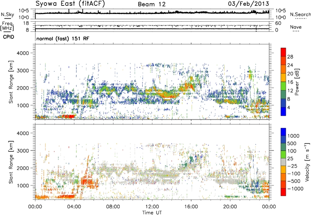Click the 'Power [dB]' colorbar label
Viewport: 311px width, 215px height.
pyautogui.click(x=297, y=82)
